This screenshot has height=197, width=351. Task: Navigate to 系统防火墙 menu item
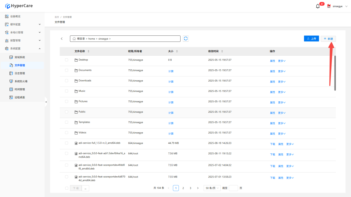pos(21,81)
